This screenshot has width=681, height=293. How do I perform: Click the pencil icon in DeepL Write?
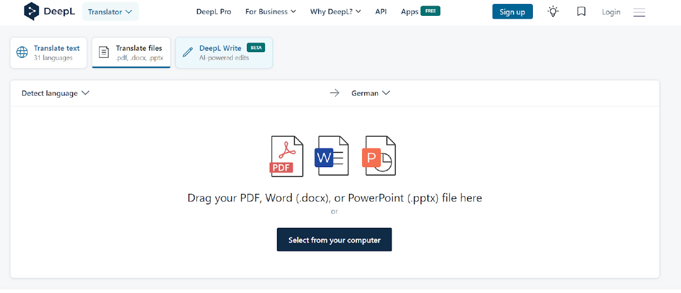[x=187, y=53]
